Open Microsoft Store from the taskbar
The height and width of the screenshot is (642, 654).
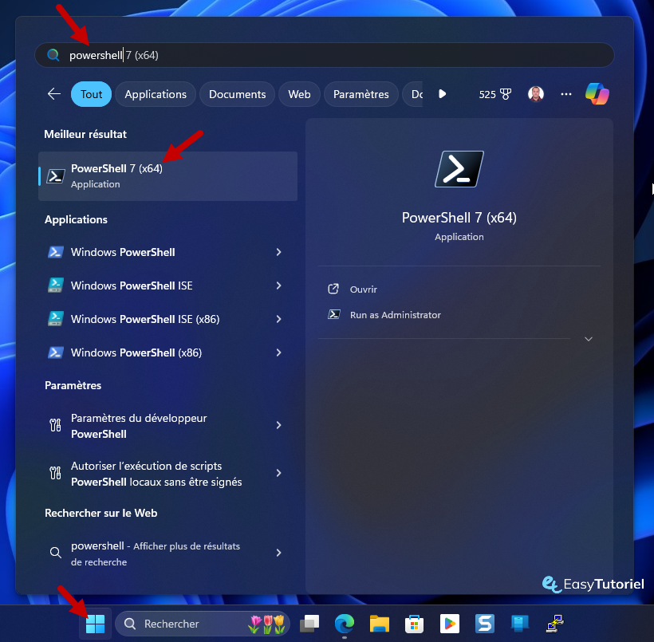tap(414, 624)
